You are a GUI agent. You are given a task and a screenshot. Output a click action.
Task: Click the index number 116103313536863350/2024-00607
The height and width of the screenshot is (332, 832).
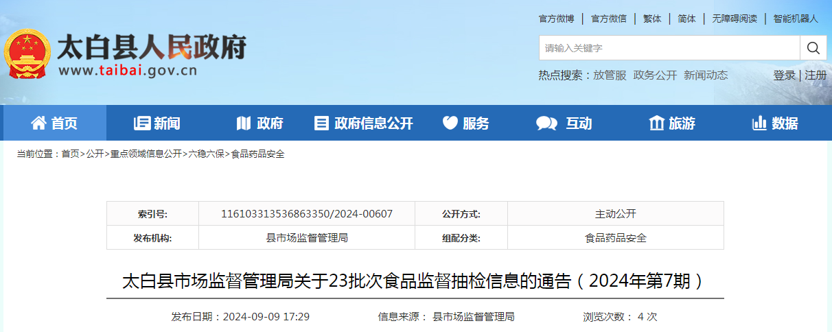tap(307, 214)
